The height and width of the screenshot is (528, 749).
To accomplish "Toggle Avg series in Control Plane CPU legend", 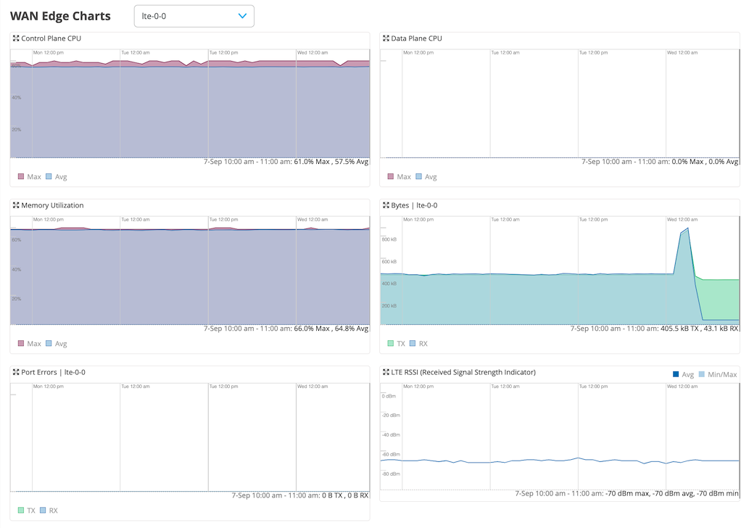I will pyautogui.click(x=56, y=177).
